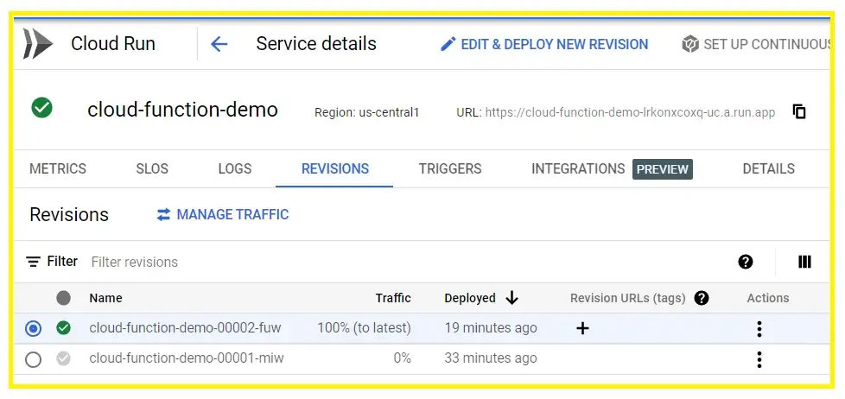Sort by the Deployed column header
Image resolution: width=845 pixels, height=399 pixels.
(470, 298)
